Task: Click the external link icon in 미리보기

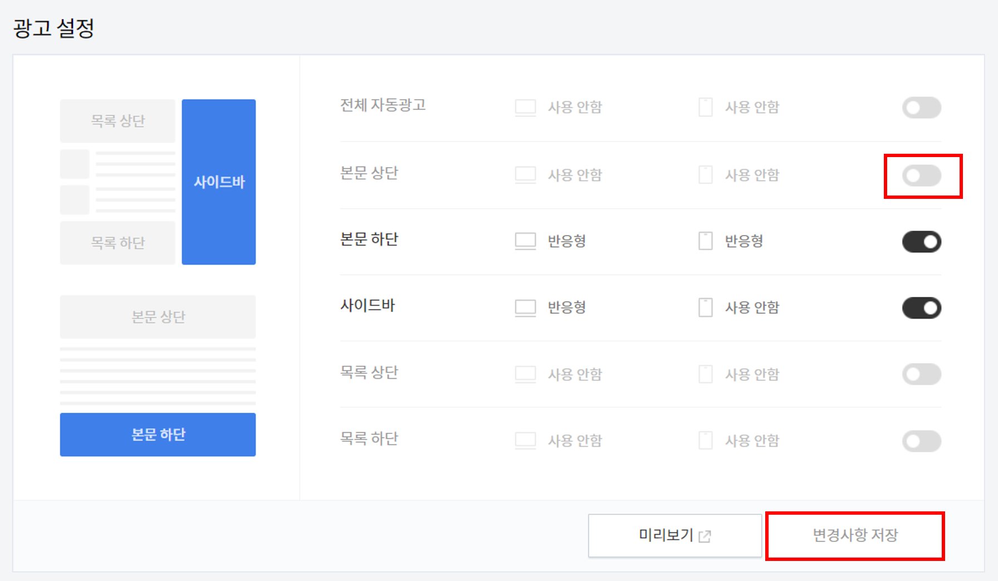Action: click(705, 536)
